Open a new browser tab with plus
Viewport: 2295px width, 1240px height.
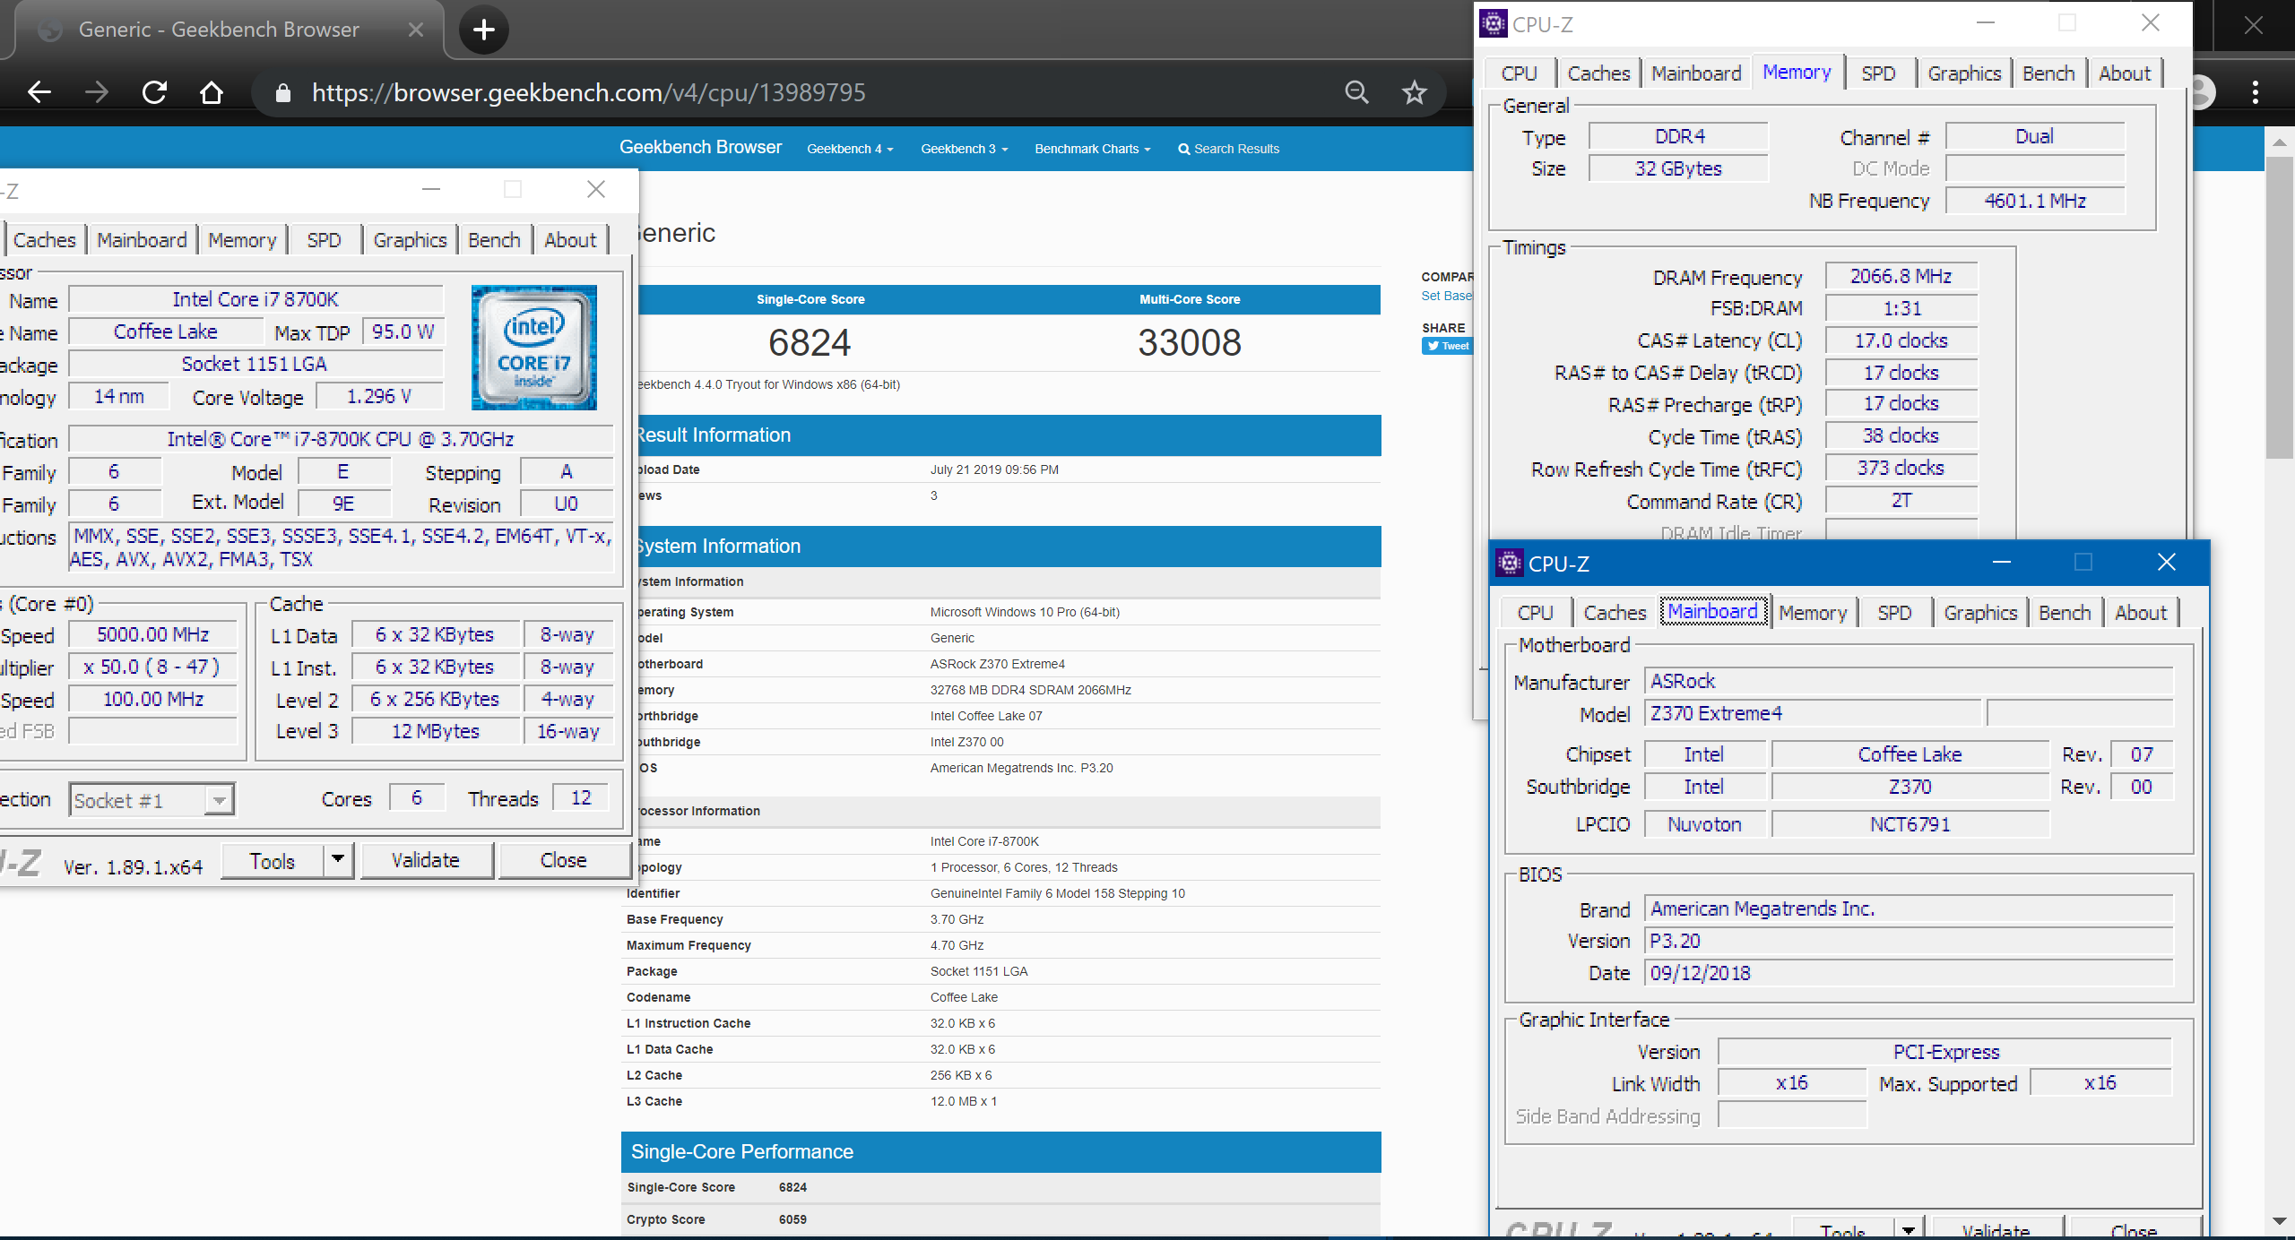[x=484, y=30]
